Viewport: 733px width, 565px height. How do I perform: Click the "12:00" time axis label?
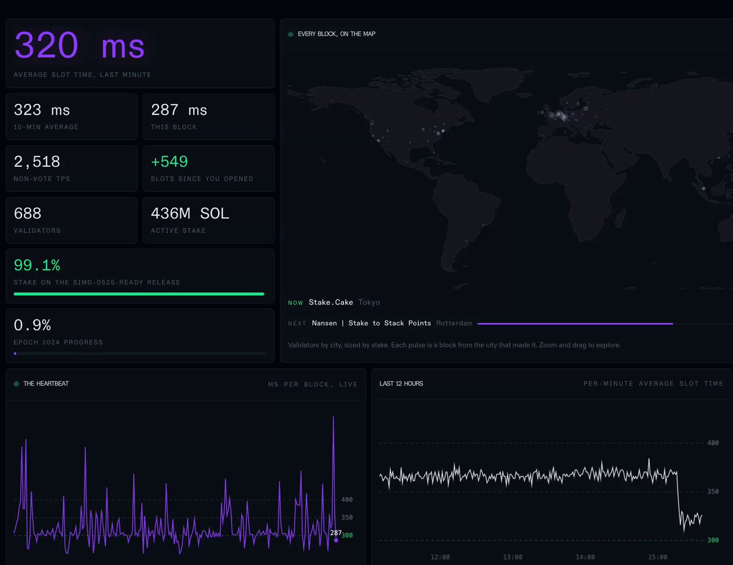point(440,557)
